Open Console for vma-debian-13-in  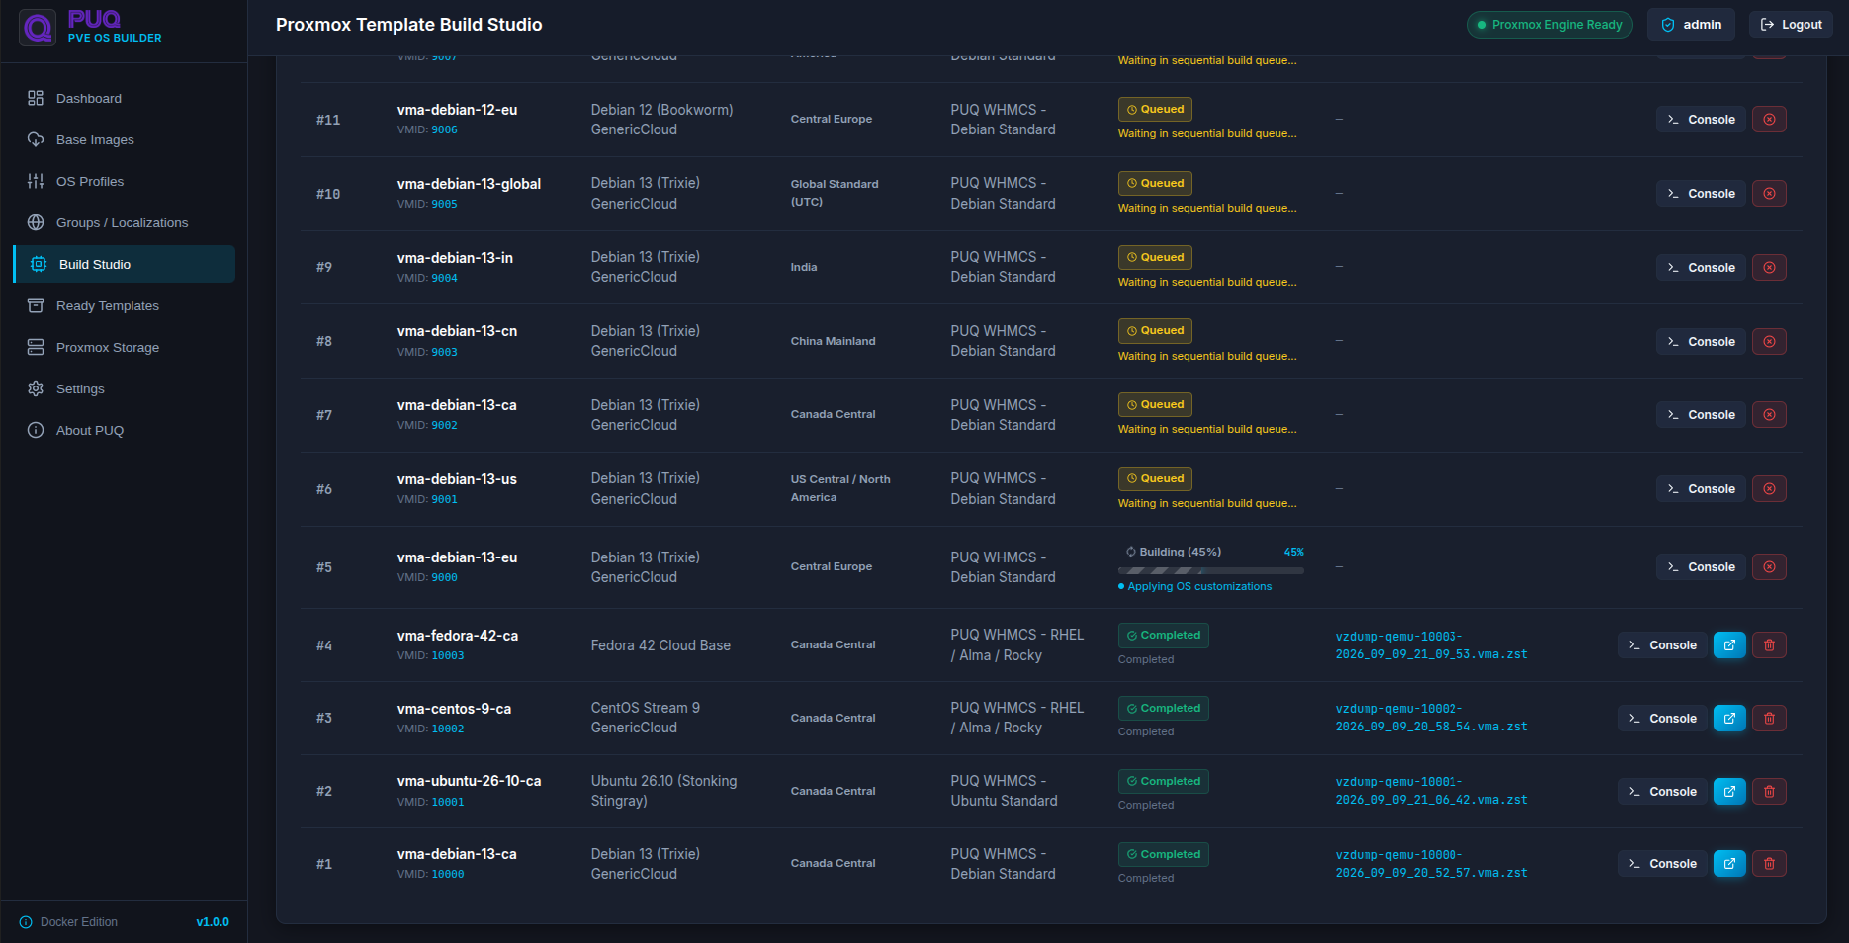tap(1701, 268)
